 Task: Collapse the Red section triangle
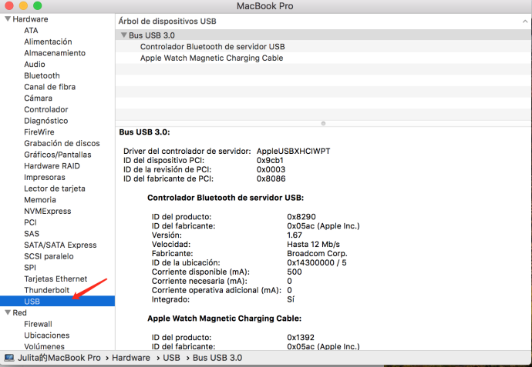(8, 312)
